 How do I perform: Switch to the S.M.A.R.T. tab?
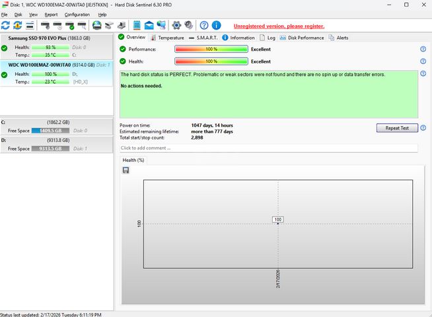pos(203,38)
